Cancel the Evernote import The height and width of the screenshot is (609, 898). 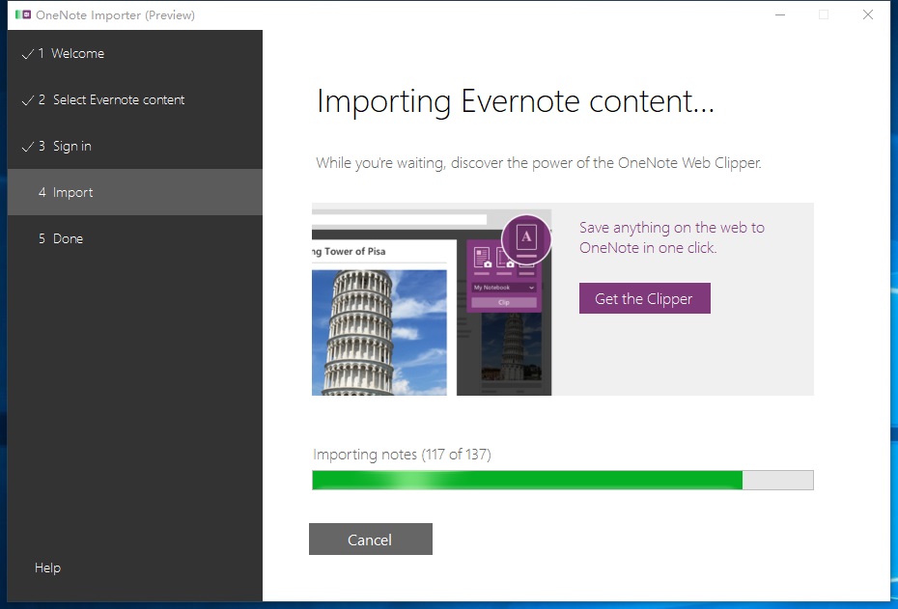click(371, 540)
